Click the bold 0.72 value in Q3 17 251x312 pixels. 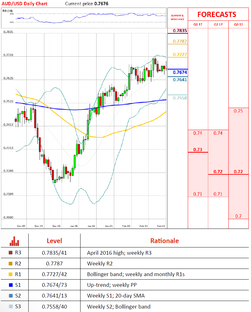coord(238,172)
